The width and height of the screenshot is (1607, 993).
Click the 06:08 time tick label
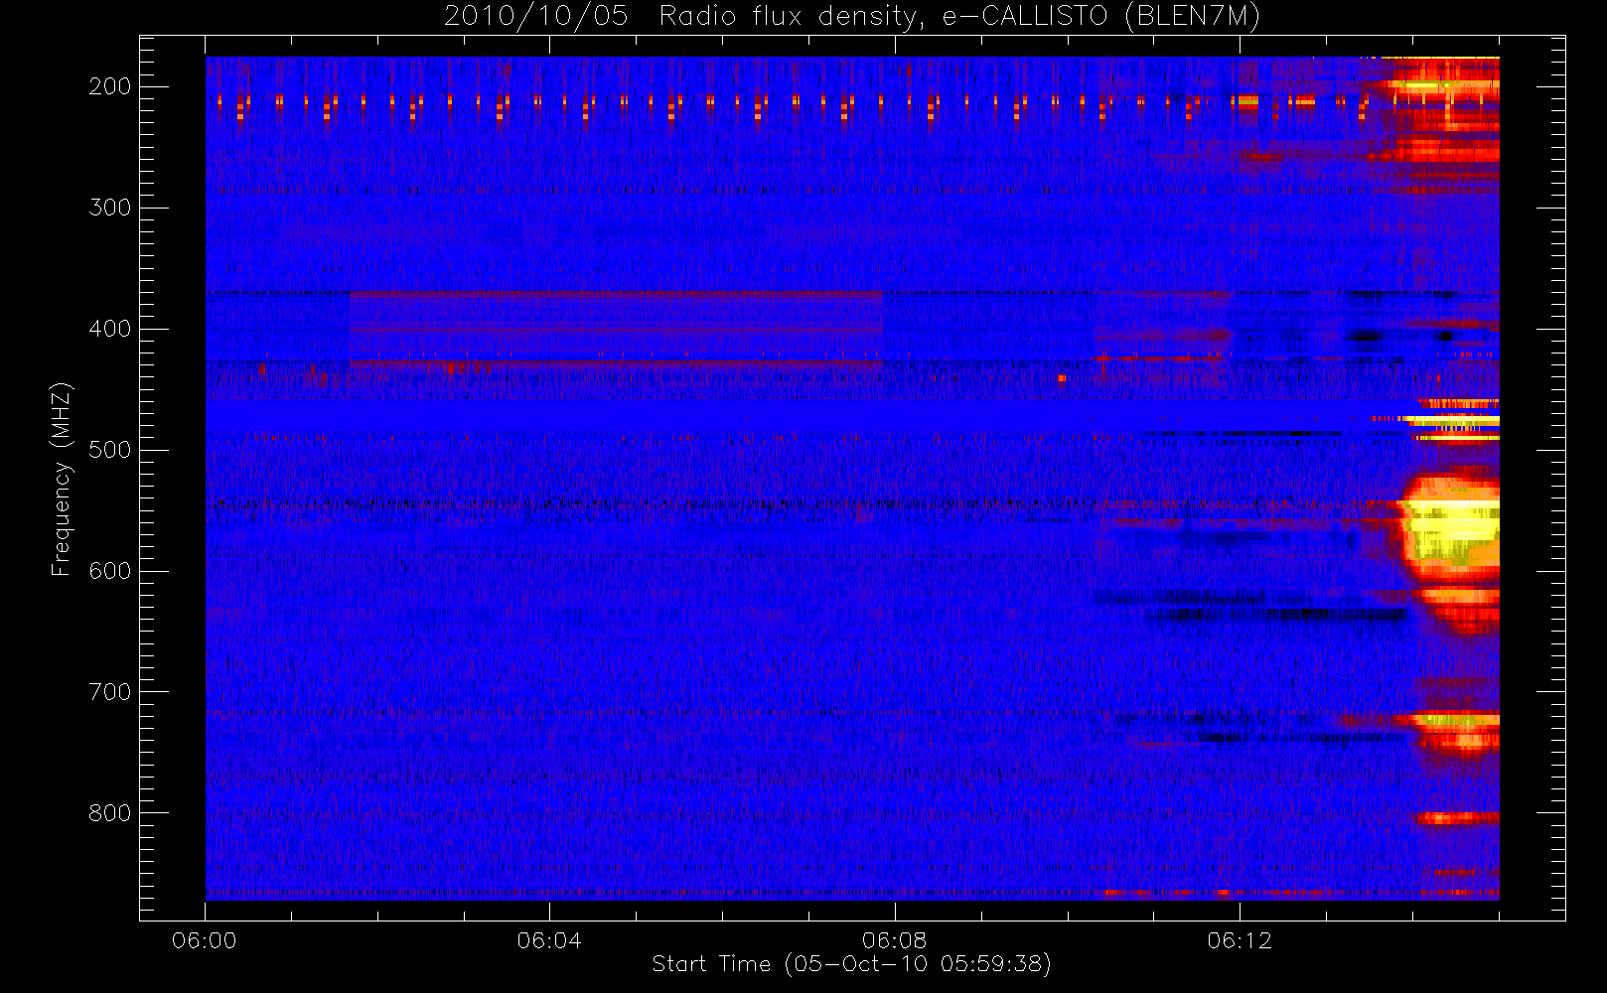click(894, 940)
